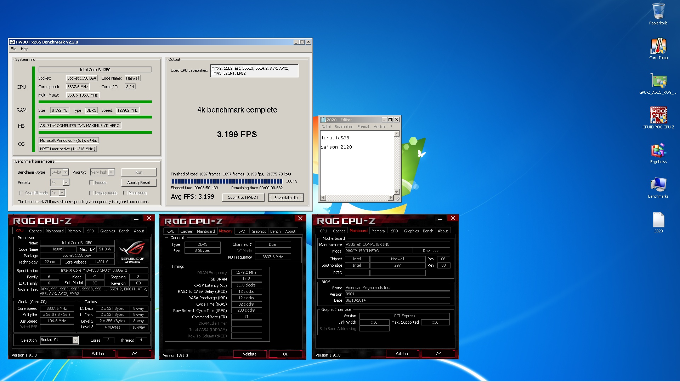Open the GPU-Z_ASUS_ROG desktop shortcut

click(x=658, y=83)
